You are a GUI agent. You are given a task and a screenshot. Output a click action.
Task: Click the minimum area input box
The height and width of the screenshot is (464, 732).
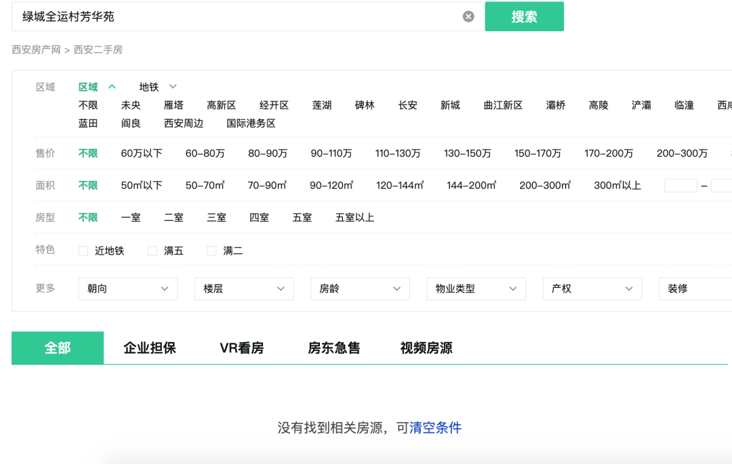[680, 186]
